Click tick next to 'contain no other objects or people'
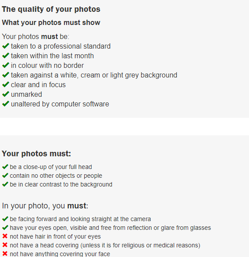This screenshot has width=249, height=257. (x=5, y=176)
